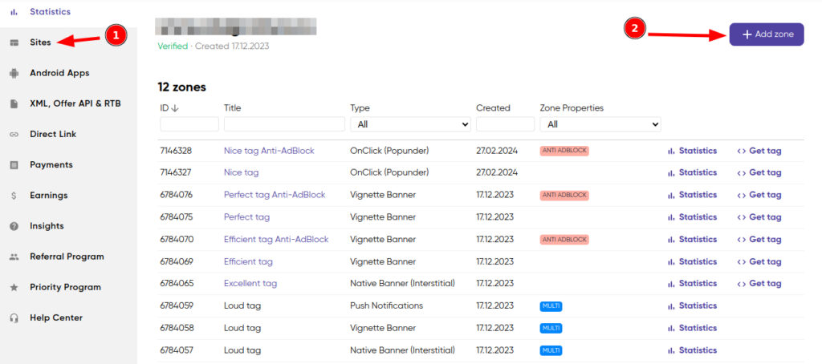Open the Help Center
Viewport: 822px width, 364px height.
tap(56, 318)
